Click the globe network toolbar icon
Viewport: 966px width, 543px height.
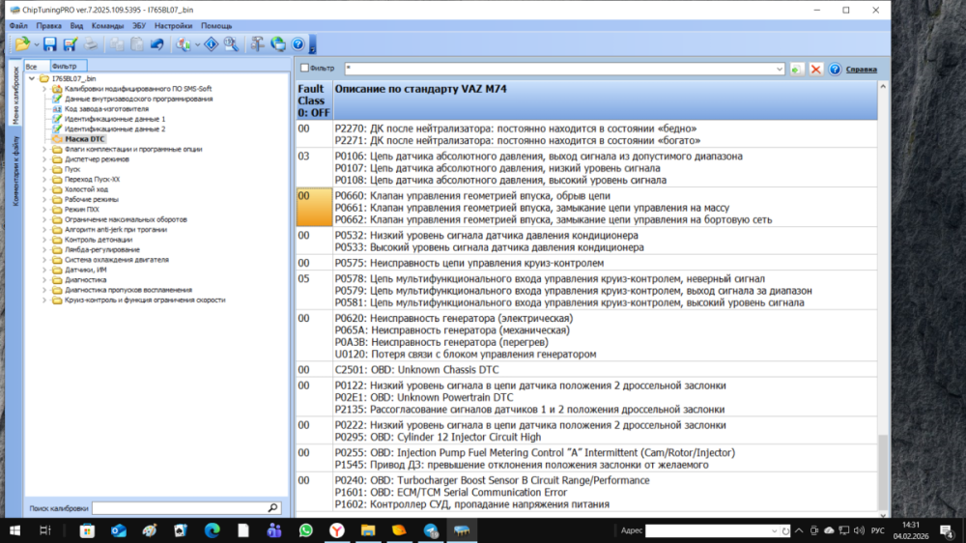[278, 44]
